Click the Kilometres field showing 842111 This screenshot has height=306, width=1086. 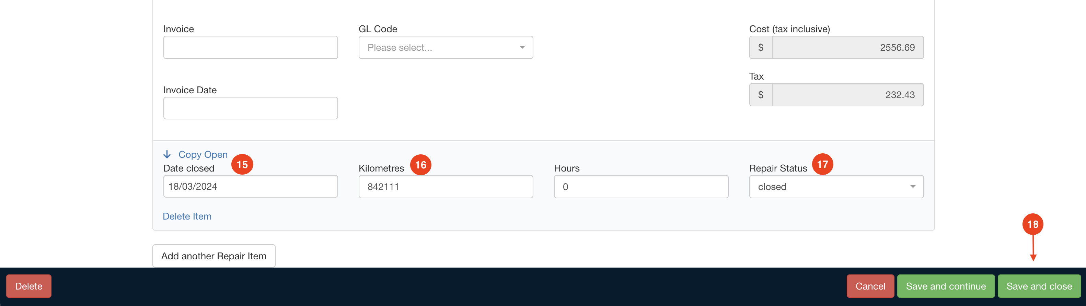click(x=445, y=187)
